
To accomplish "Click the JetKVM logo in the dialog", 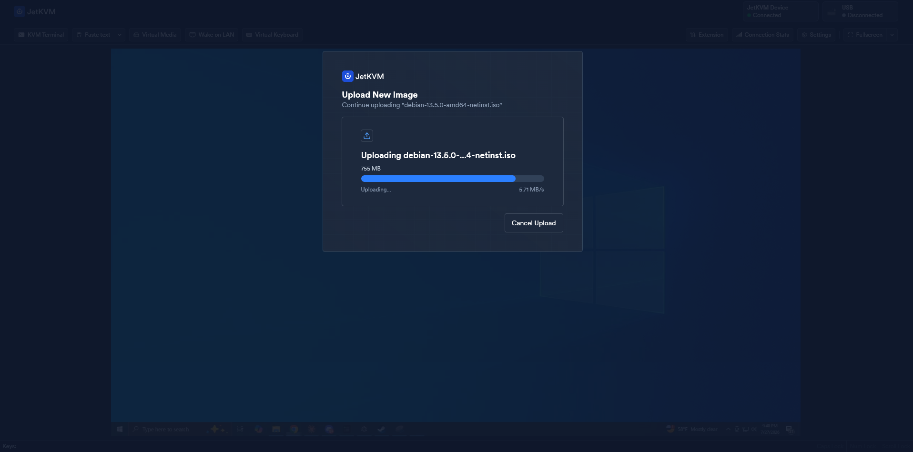I will click(x=363, y=76).
